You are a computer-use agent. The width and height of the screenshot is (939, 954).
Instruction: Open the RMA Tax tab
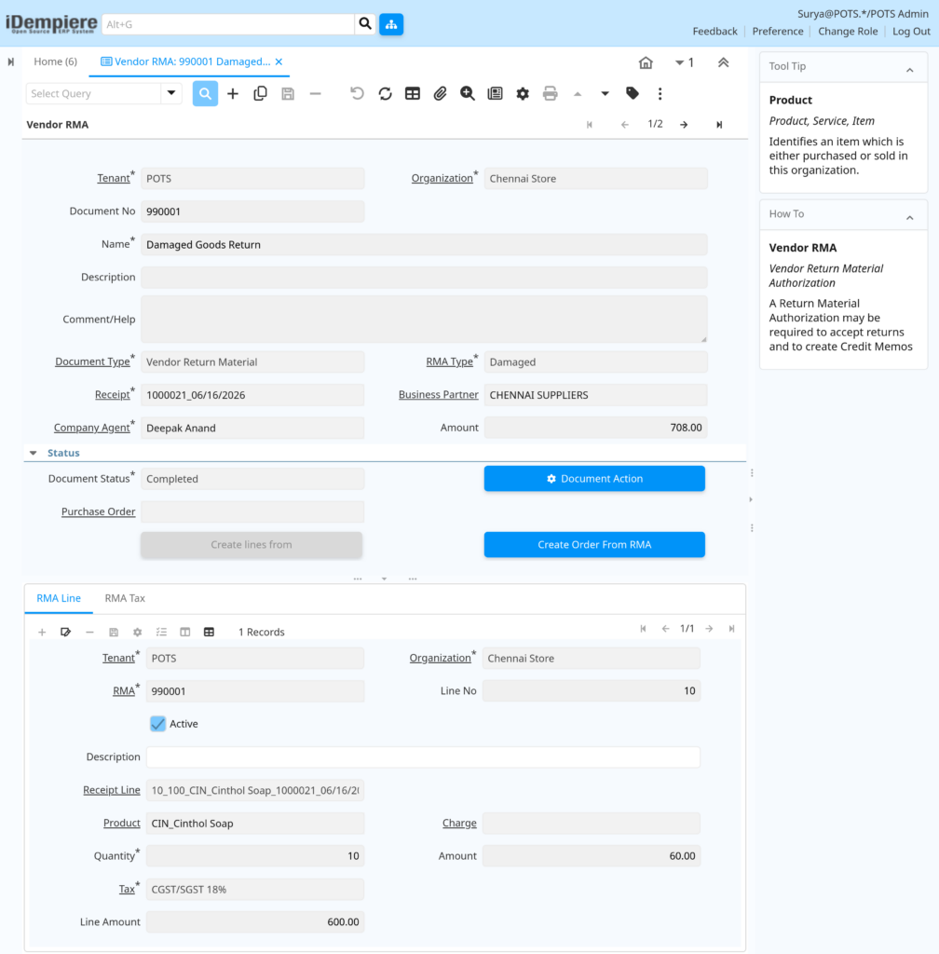tap(125, 598)
